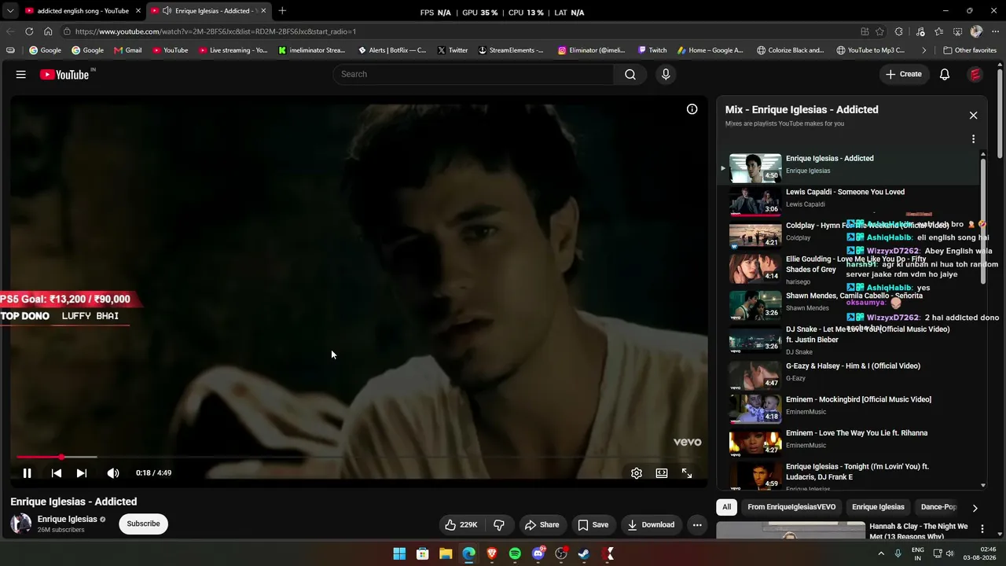Refresh the current page

point(29,31)
